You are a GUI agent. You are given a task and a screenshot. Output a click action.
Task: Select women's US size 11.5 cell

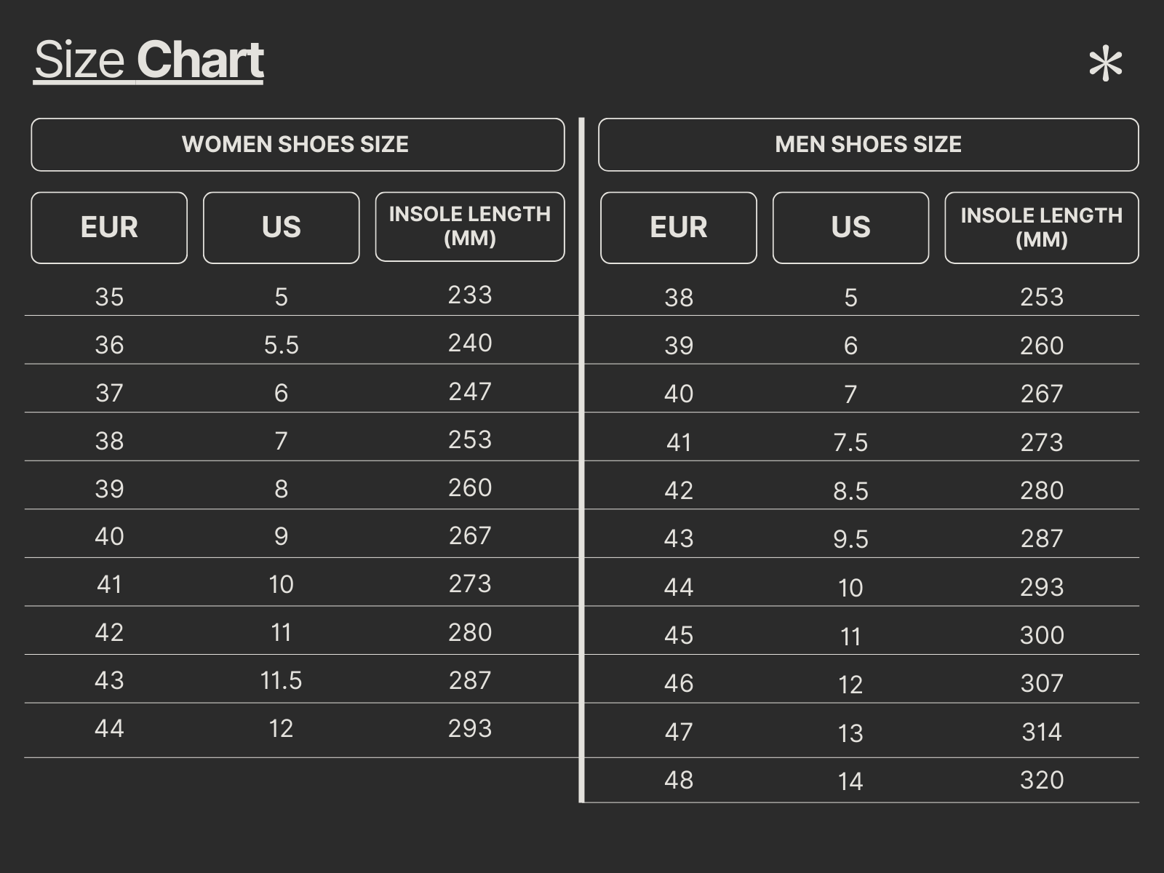tap(281, 681)
